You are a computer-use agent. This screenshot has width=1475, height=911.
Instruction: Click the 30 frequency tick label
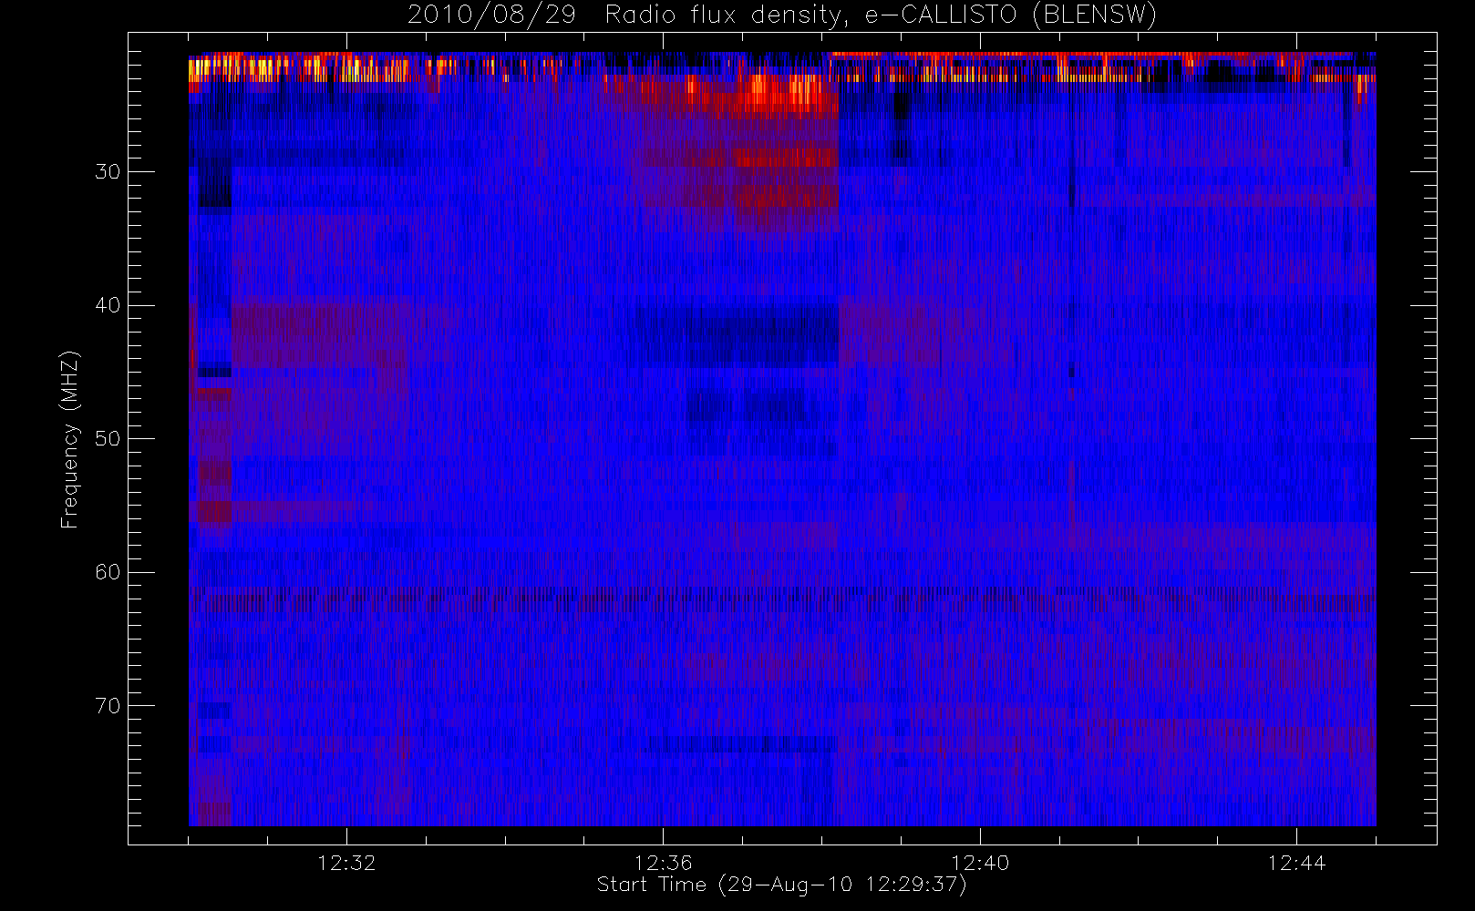coord(108,172)
